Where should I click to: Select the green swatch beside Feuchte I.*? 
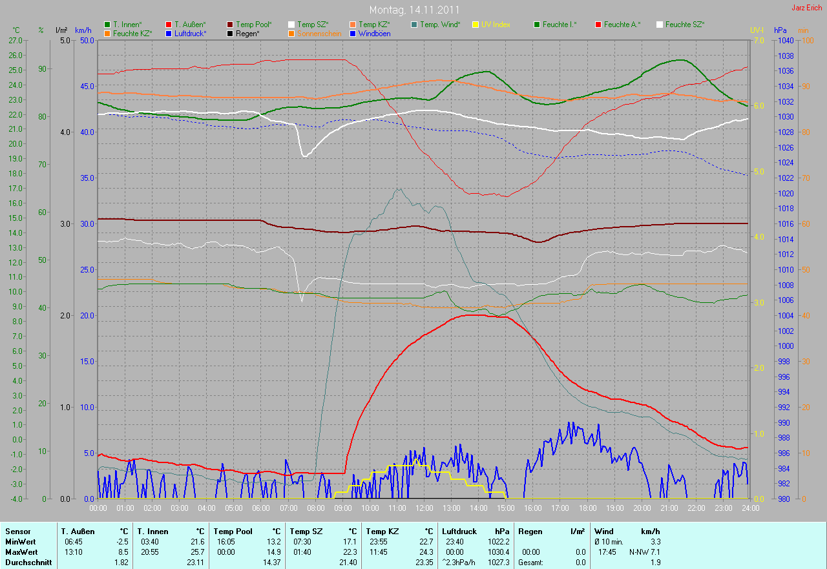click(x=537, y=25)
